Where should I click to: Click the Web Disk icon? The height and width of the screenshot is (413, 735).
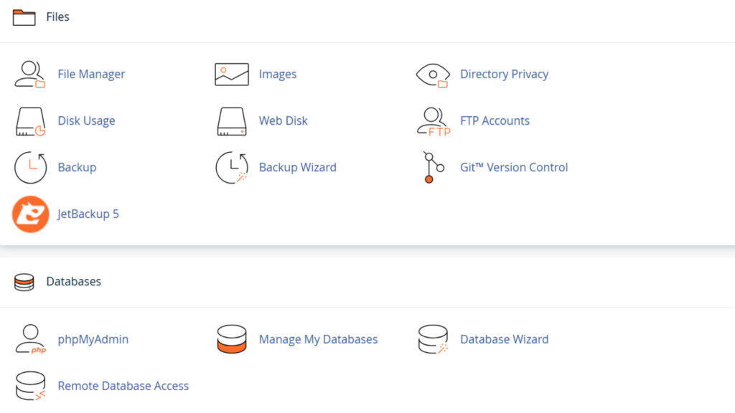pyautogui.click(x=232, y=121)
